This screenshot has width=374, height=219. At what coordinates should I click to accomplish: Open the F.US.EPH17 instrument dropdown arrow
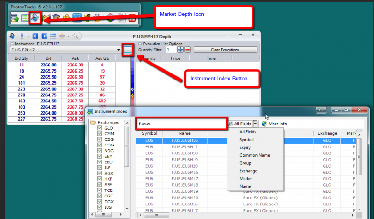[x=119, y=50]
